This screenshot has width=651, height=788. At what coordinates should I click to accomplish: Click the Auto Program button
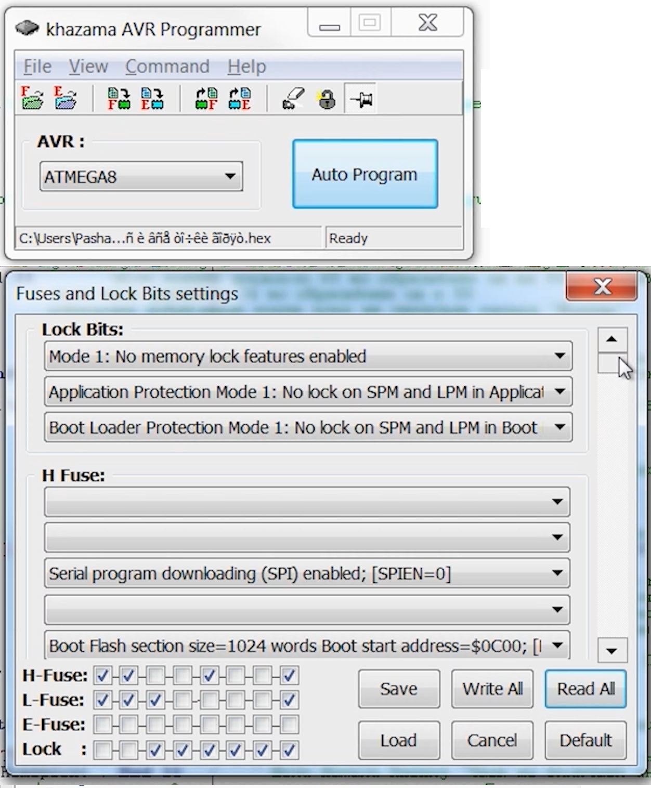[364, 174]
